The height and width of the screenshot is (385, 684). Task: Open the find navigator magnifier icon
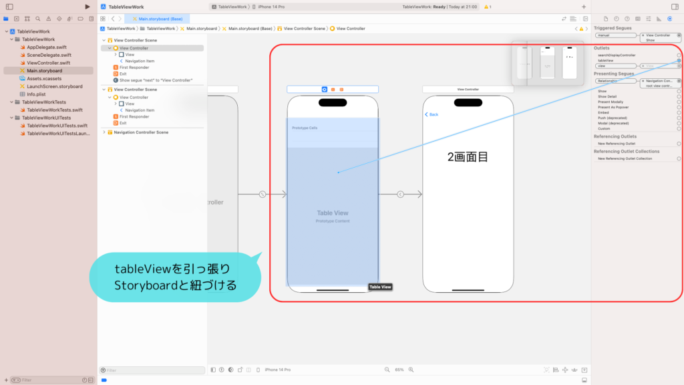(38, 19)
